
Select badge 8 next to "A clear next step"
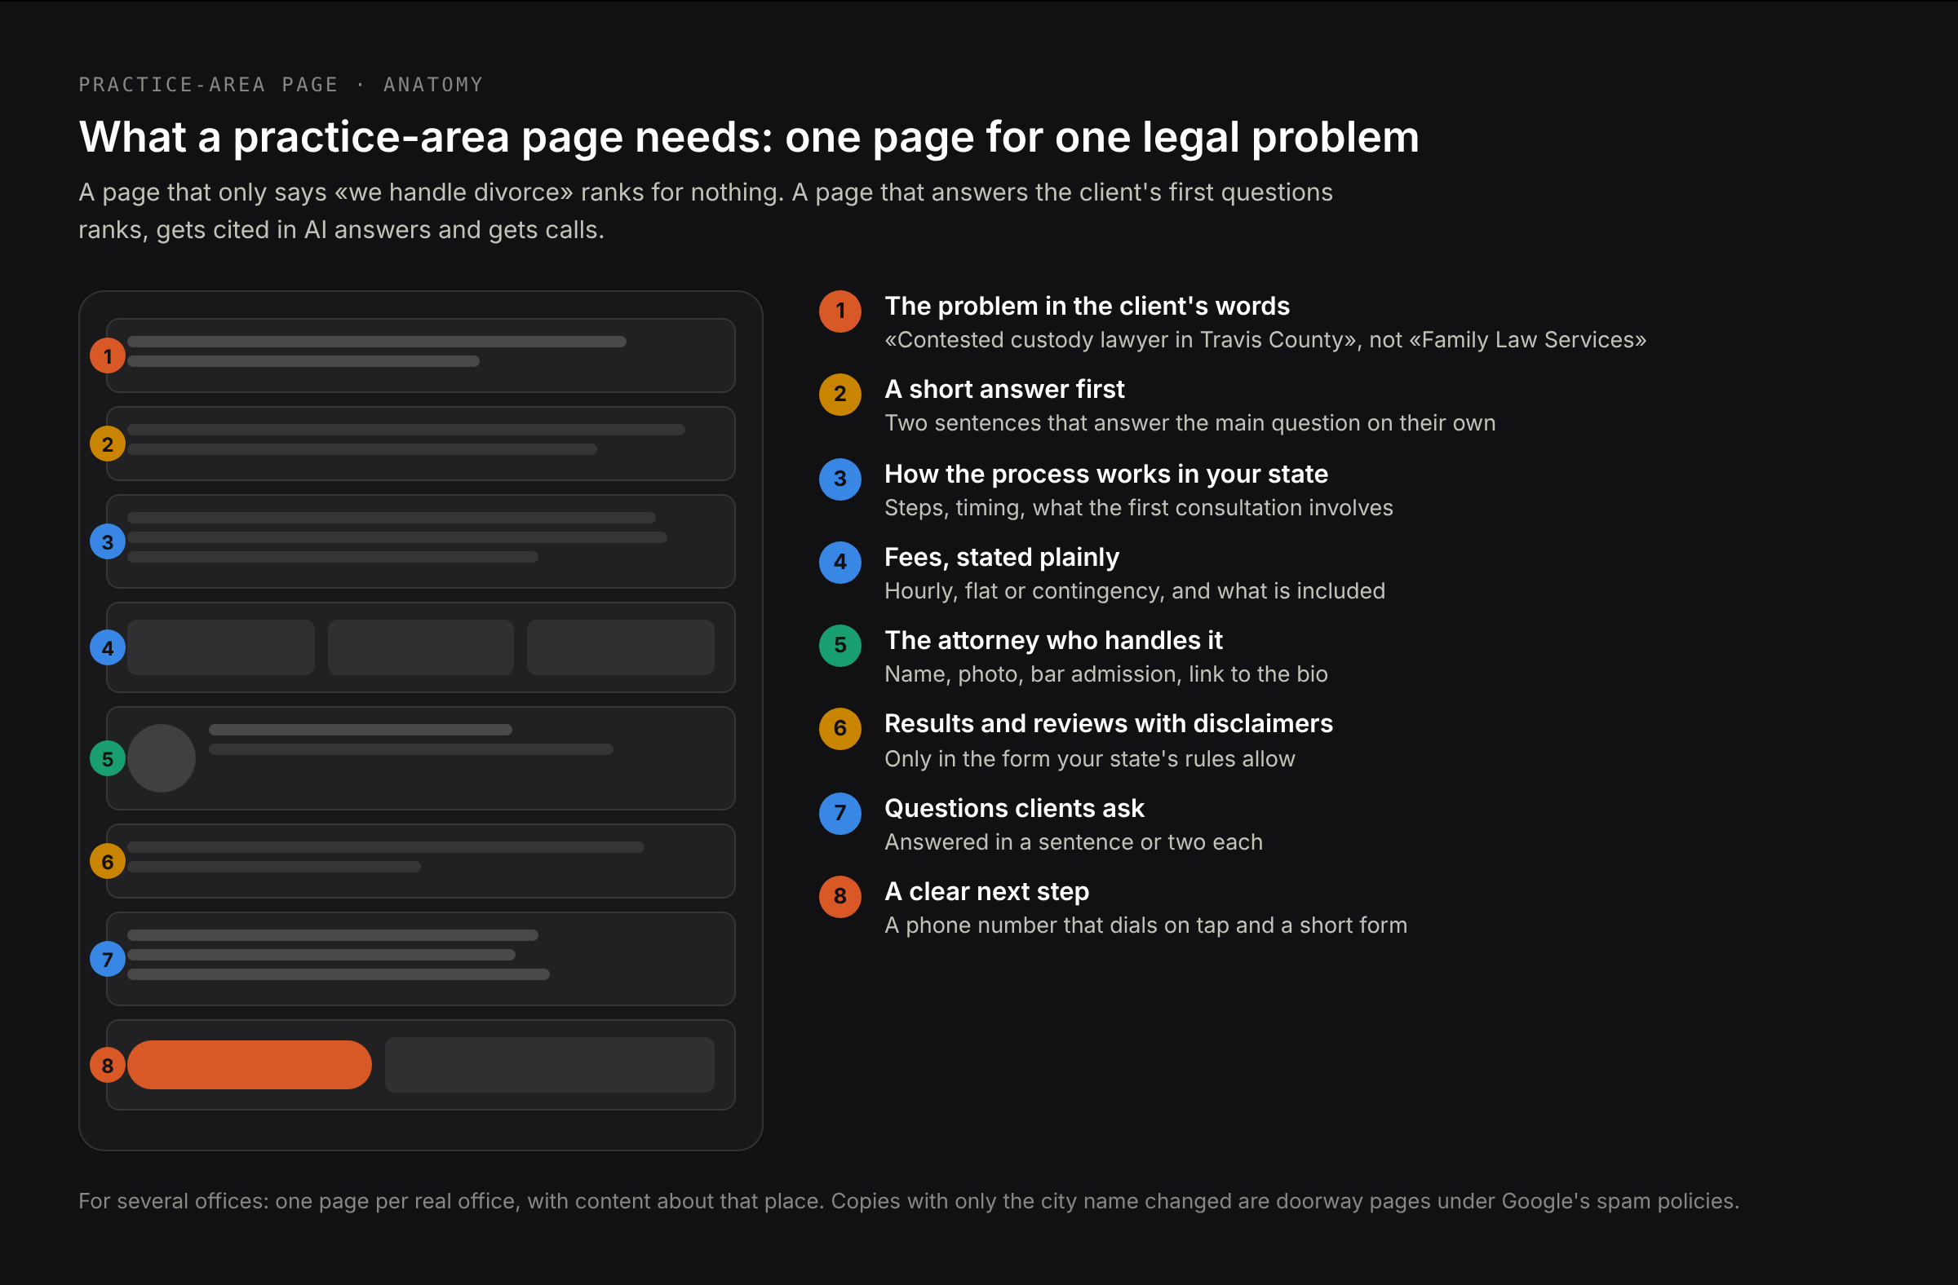click(840, 896)
